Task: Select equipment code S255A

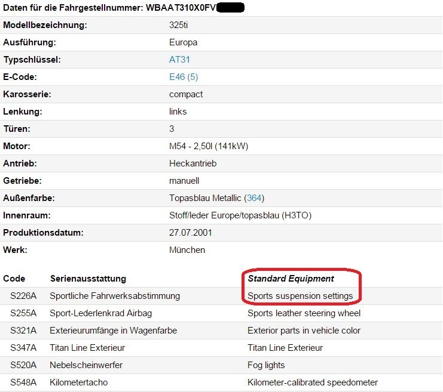Action: 23,313
